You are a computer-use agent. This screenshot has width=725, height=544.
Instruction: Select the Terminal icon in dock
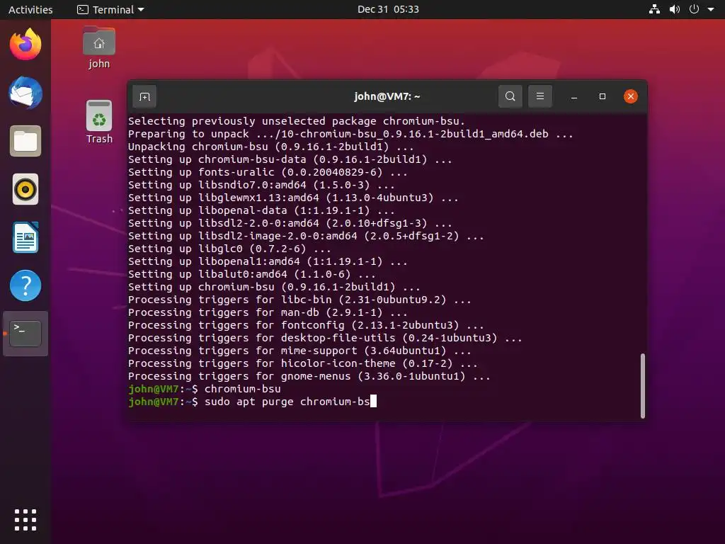point(25,334)
